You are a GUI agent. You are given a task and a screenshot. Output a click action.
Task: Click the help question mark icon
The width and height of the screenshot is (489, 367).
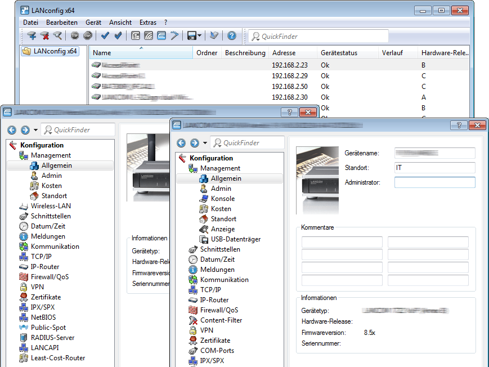[231, 36]
